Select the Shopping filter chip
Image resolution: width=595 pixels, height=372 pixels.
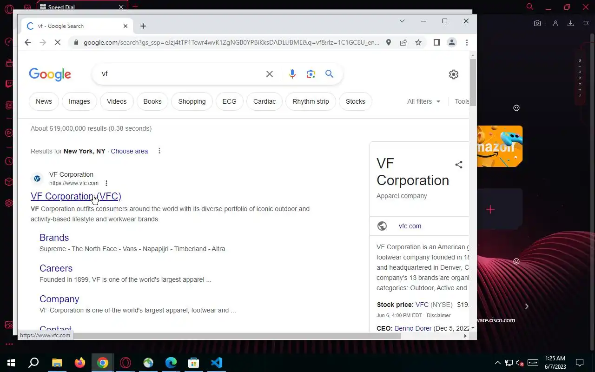pyautogui.click(x=192, y=101)
